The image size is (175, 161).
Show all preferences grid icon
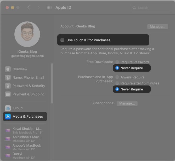pyautogui.click(x=49, y=8)
